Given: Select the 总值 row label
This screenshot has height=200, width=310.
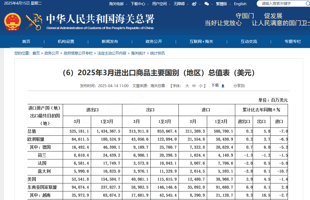Looking at the screenshot, I should pyautogui.click(x=32, y=131).
